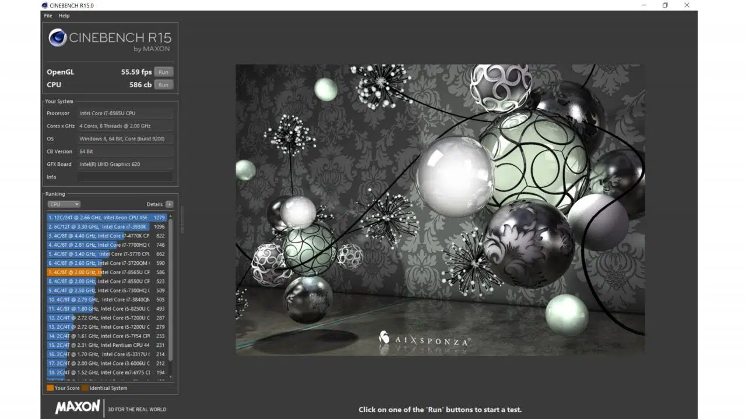Maximize the Cinebench window

[x=665, y=5]
